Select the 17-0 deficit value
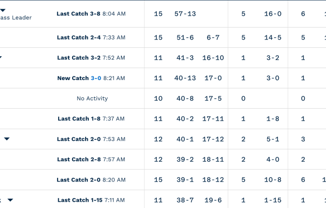The image size is (326, 208). coord(213,78)
